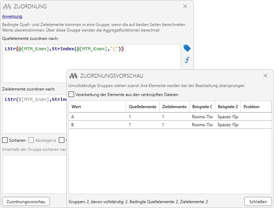The height and width of the screenshot is (208, 274).
Task: Select the row with Wert A
Action: pyautogui.click(x=170, y=116)
